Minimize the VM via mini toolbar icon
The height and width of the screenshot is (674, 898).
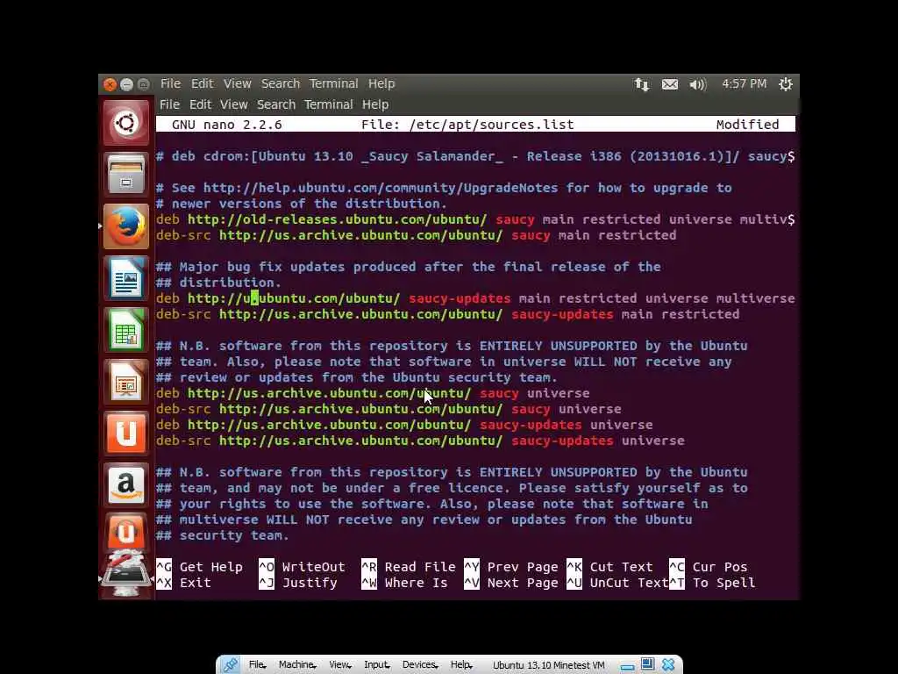(x=628, y=666)
